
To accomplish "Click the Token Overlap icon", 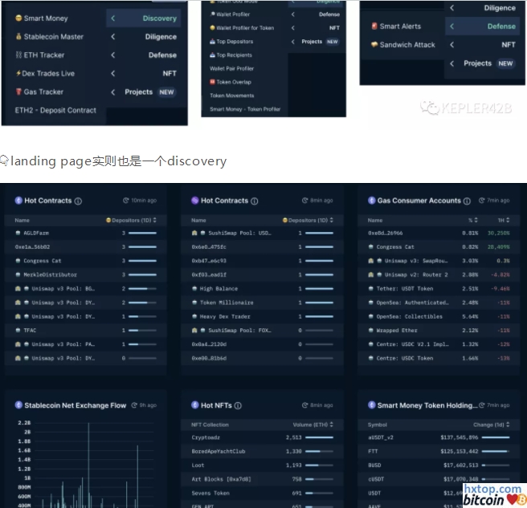I will click(x=213, y=82).
